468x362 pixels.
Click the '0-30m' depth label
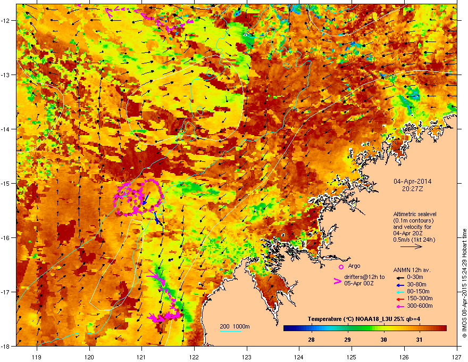[415, 277]
